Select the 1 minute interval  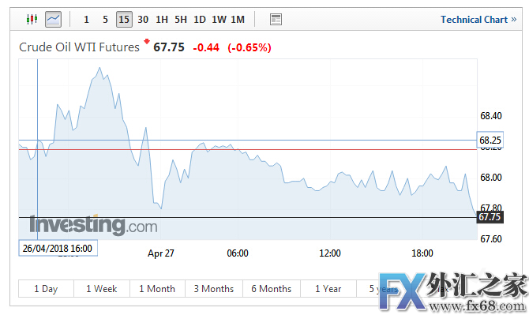point(86,20)
